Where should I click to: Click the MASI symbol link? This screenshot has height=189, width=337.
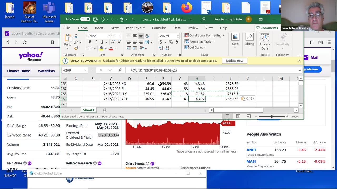pos(251,161)
